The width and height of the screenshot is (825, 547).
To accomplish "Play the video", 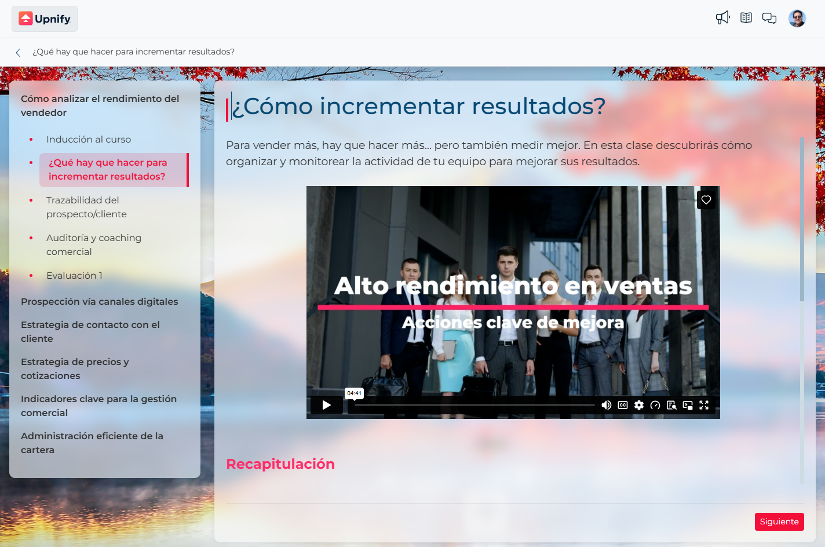I will pos(327,405).
